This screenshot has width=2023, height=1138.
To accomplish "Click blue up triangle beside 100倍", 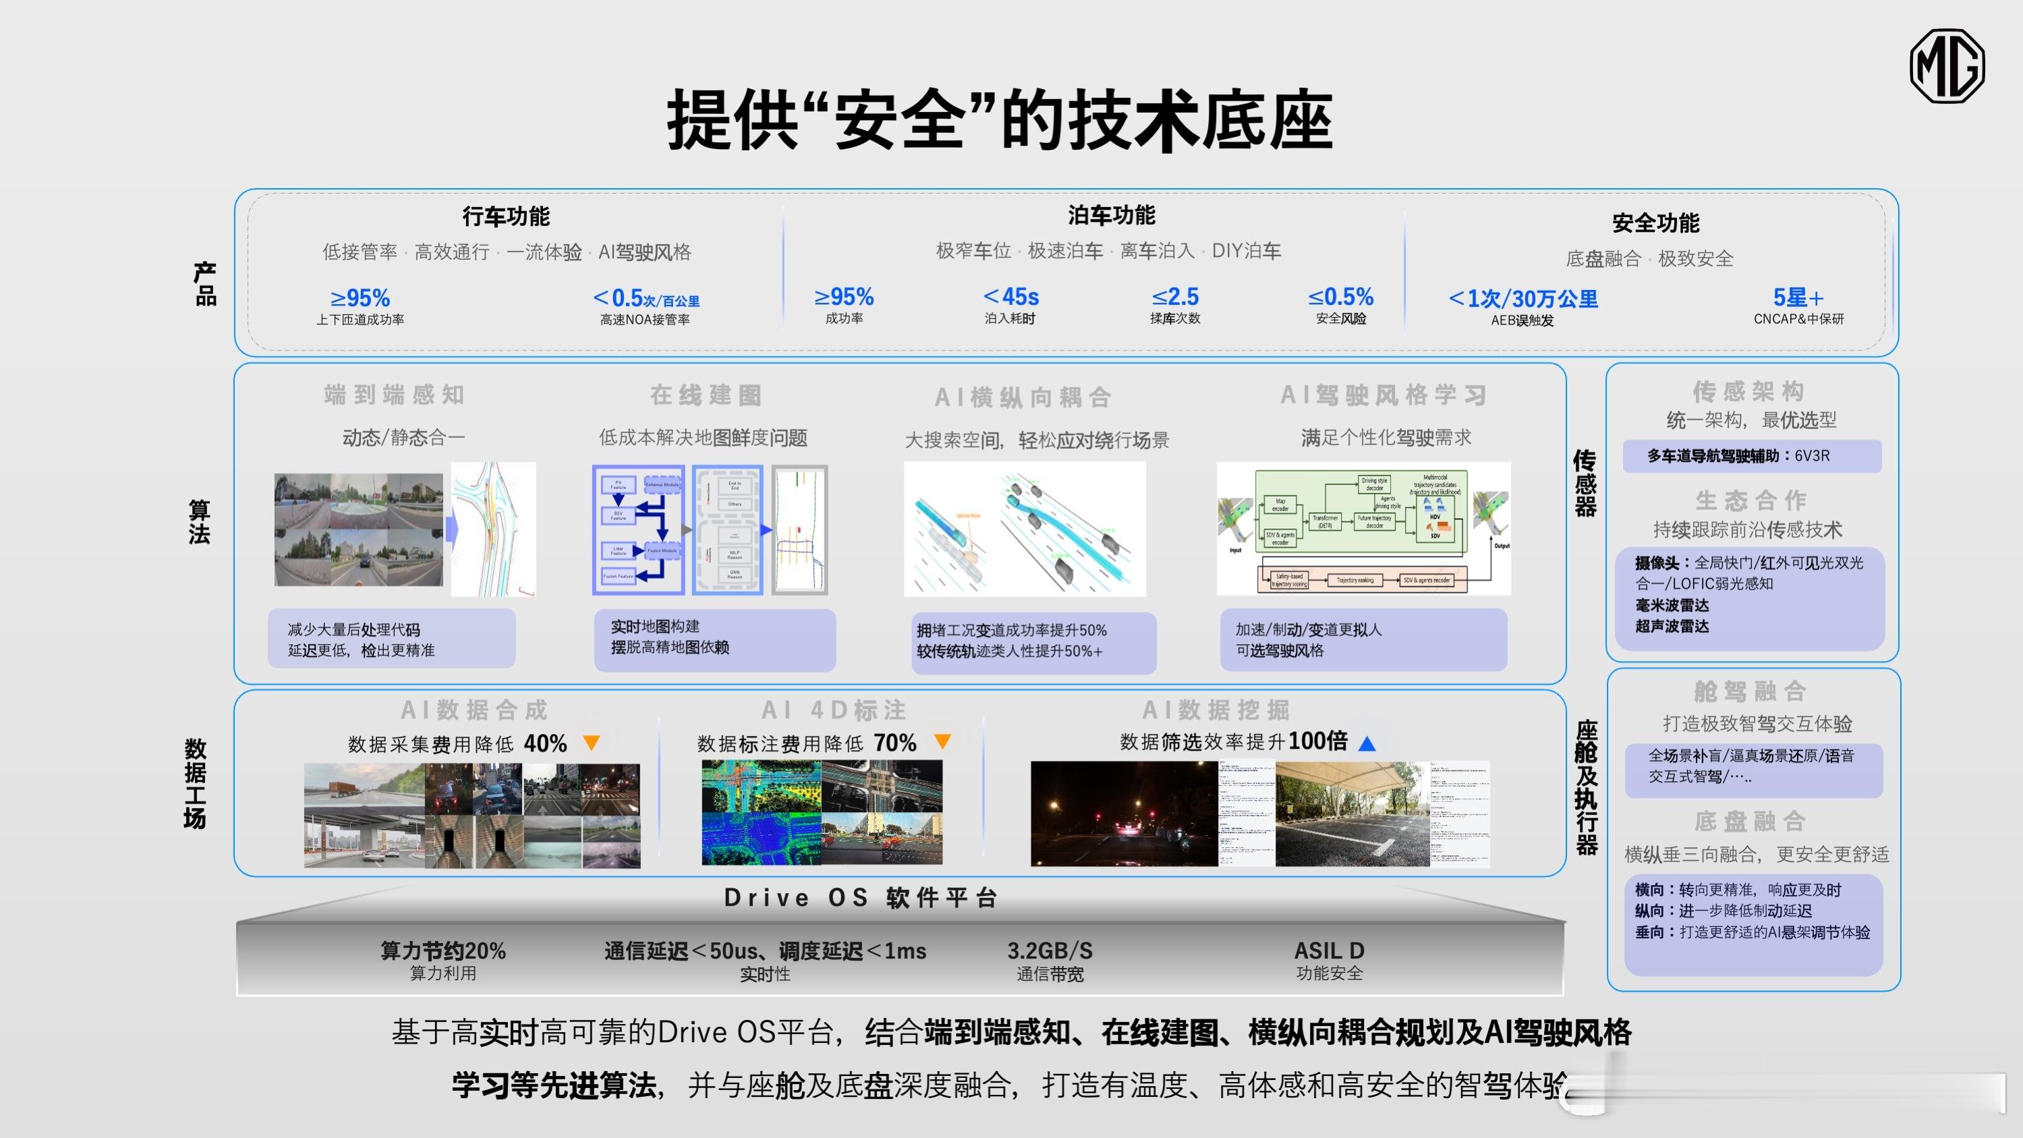I will tap(1367, 744).
